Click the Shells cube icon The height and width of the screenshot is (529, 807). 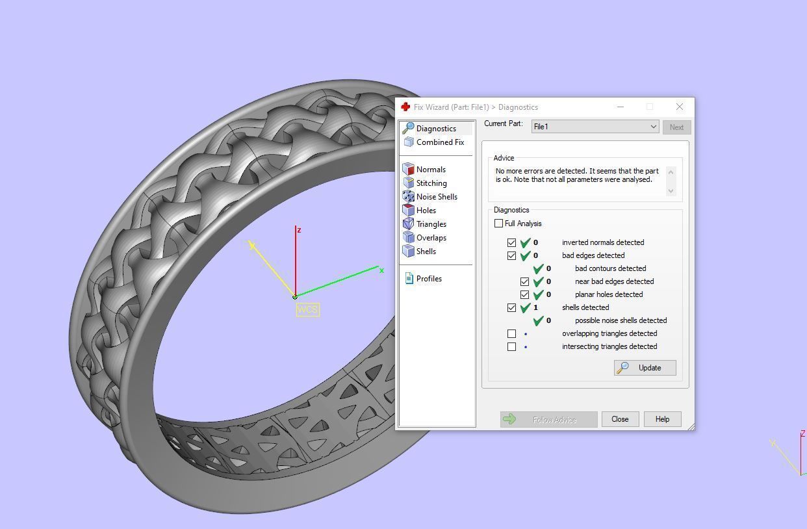408,252
